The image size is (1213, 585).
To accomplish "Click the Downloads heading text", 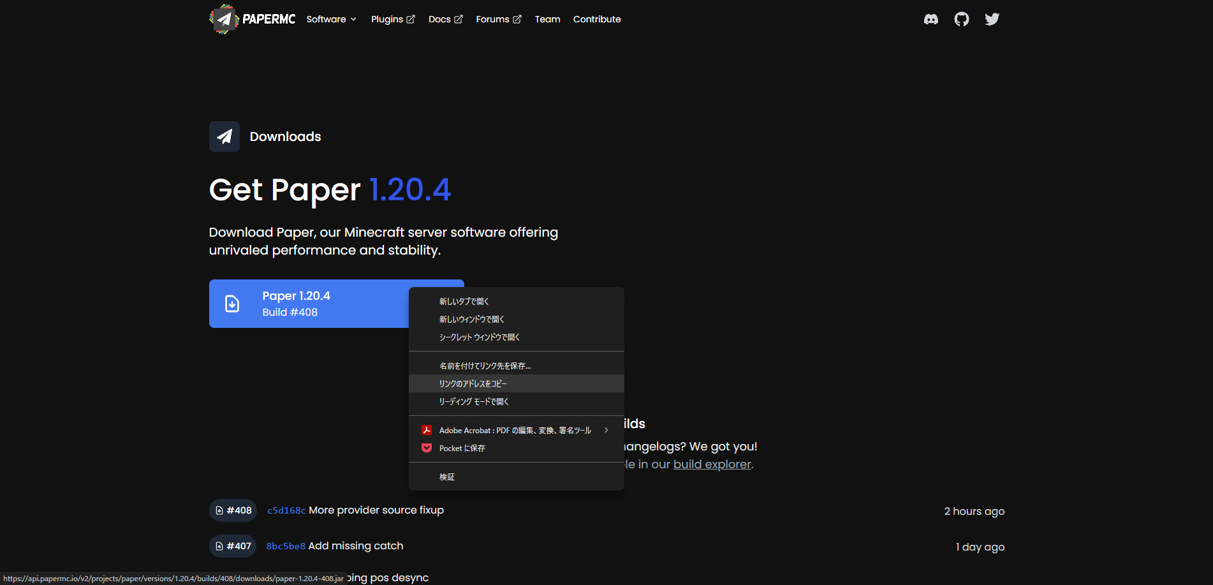I will click(285, 137).
